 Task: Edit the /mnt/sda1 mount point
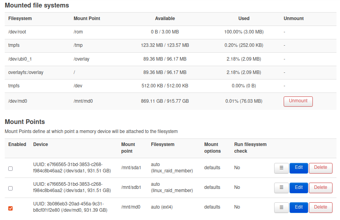point(299,168)
